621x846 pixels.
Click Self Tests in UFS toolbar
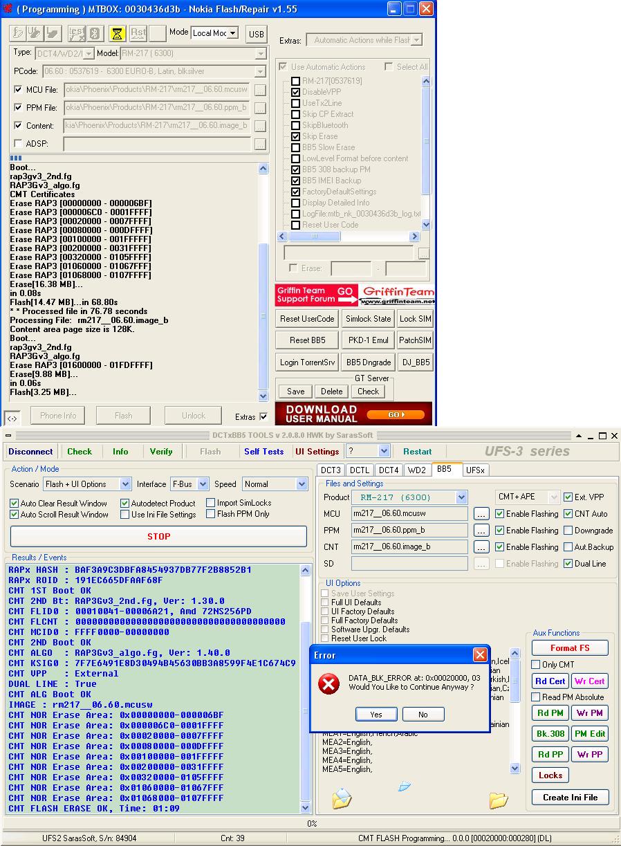tap(264, 451)
